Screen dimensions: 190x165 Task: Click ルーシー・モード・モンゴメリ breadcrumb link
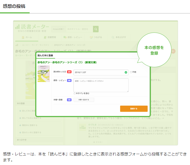click(x=35, y=45)
